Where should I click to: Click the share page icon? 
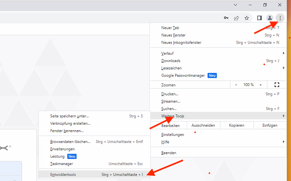coord(236,18)
